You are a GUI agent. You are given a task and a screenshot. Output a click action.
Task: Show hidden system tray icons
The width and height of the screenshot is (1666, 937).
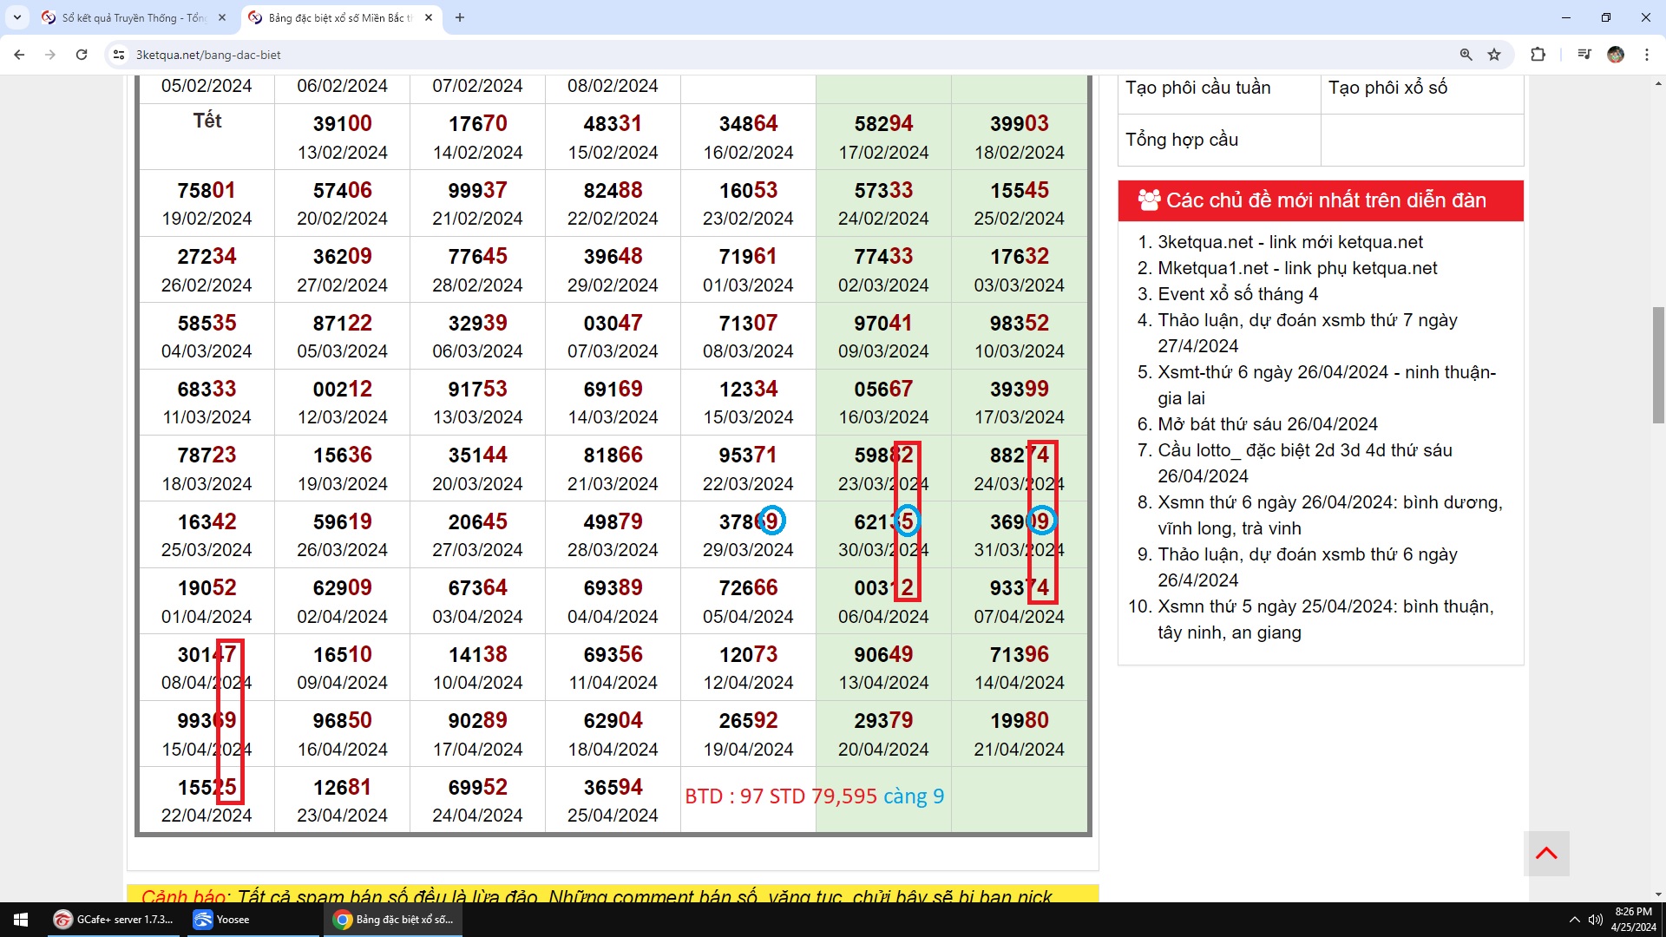(x=1574, y=920)
